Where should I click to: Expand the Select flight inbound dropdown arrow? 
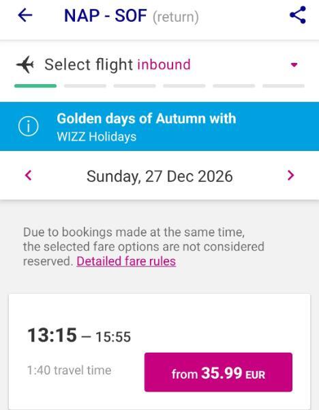pos(294,65)
